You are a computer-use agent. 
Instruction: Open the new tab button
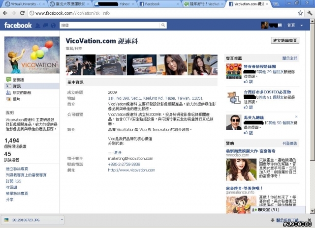tap(276, 4)
